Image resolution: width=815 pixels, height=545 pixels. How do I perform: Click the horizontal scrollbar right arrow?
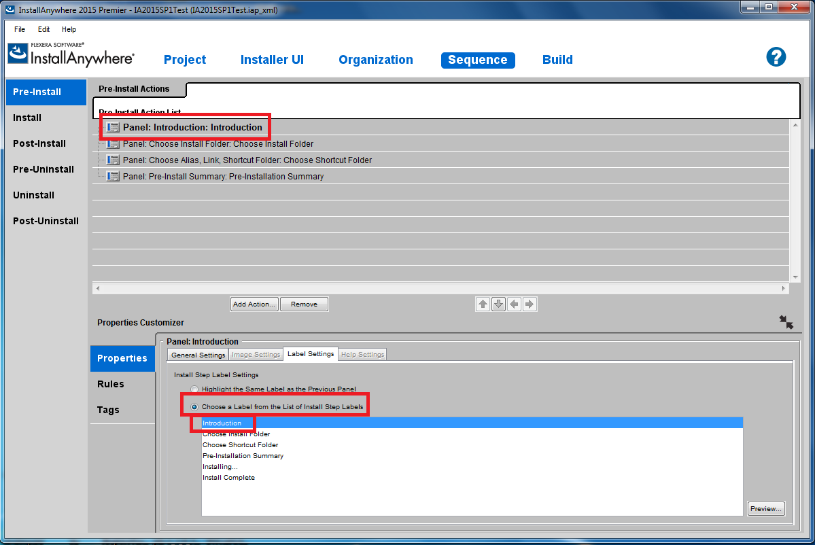click(783, 288)
